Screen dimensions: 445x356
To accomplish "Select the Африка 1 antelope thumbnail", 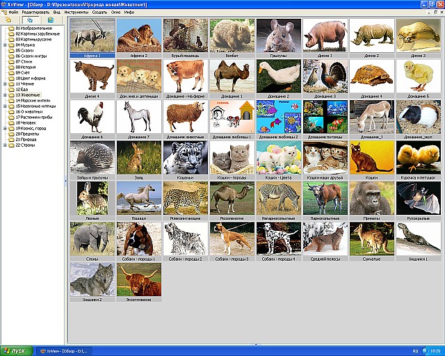I will 92,35.
